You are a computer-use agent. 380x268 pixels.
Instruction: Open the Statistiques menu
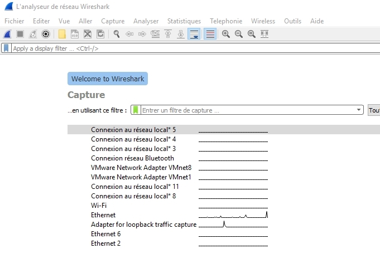pyautogui.click(x=184, y=21)
